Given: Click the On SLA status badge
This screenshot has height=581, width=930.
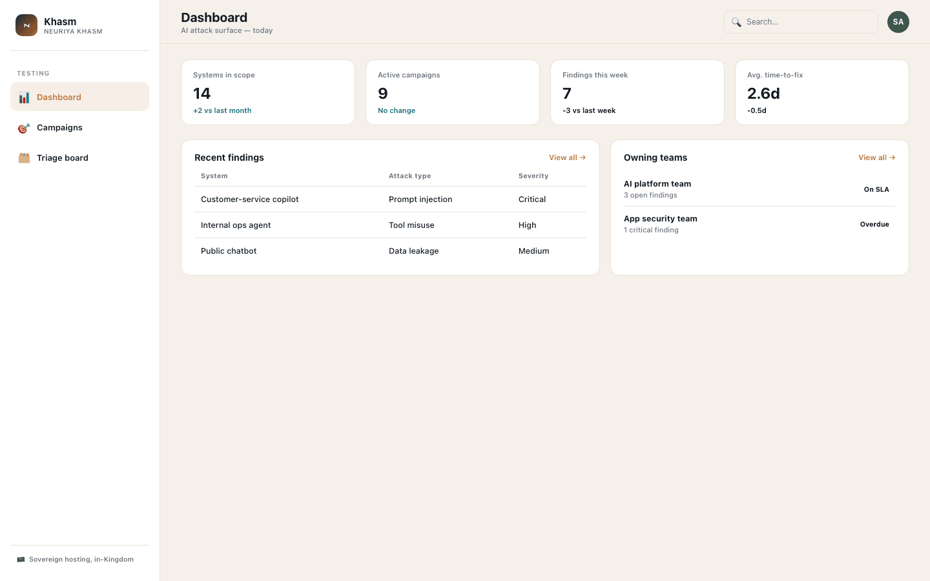Looking at the screenshot, I should [x=876, y=189].
